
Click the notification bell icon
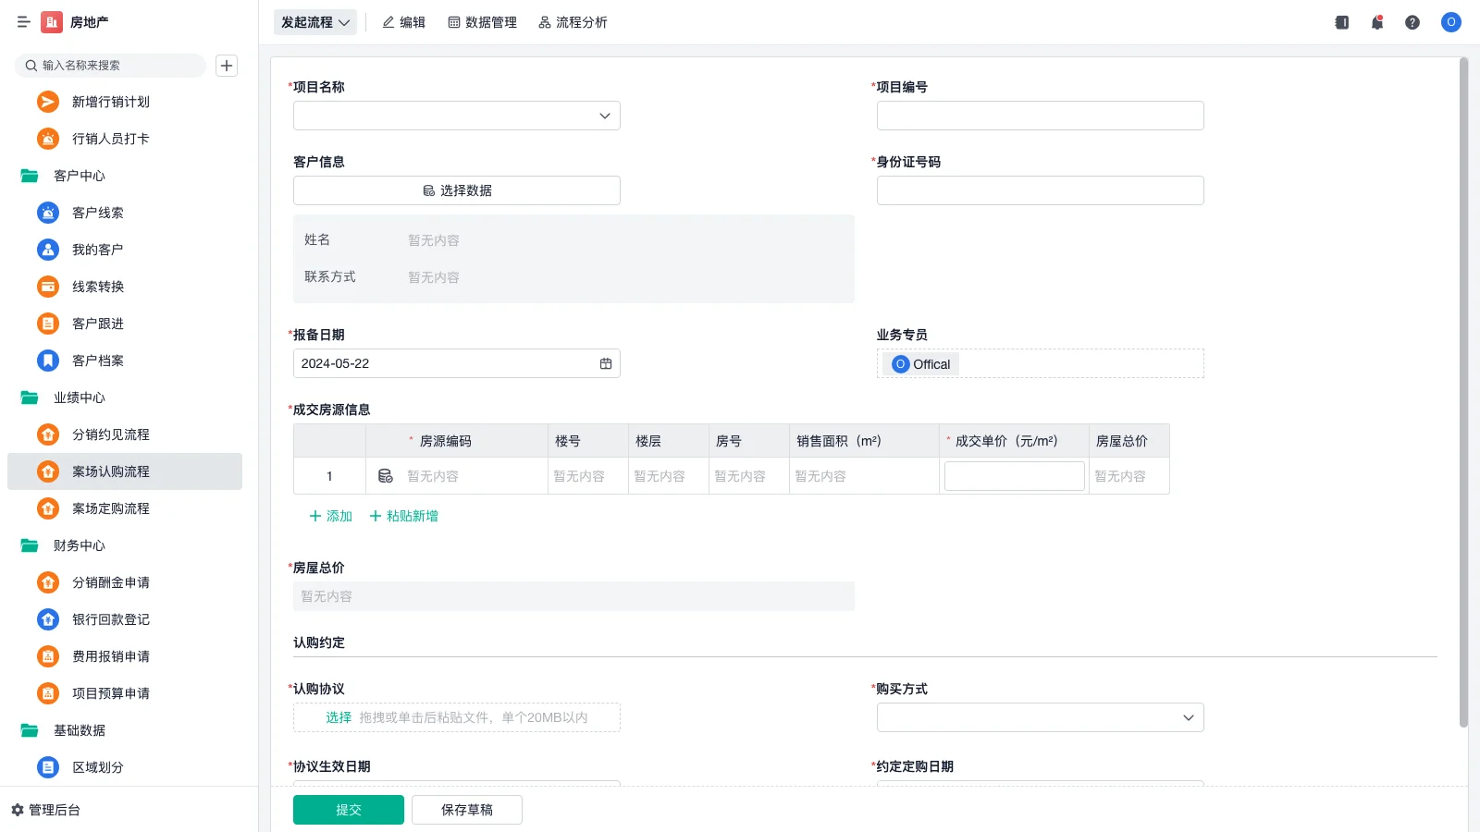(x=1376, y=22)
